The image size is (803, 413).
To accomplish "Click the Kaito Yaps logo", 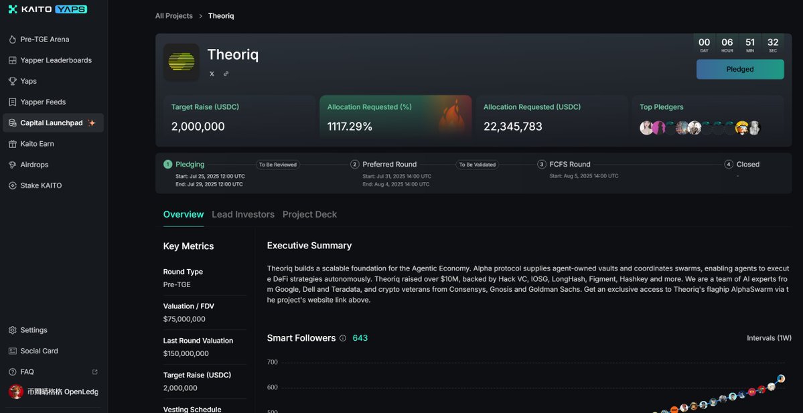I will click(48, 9).
